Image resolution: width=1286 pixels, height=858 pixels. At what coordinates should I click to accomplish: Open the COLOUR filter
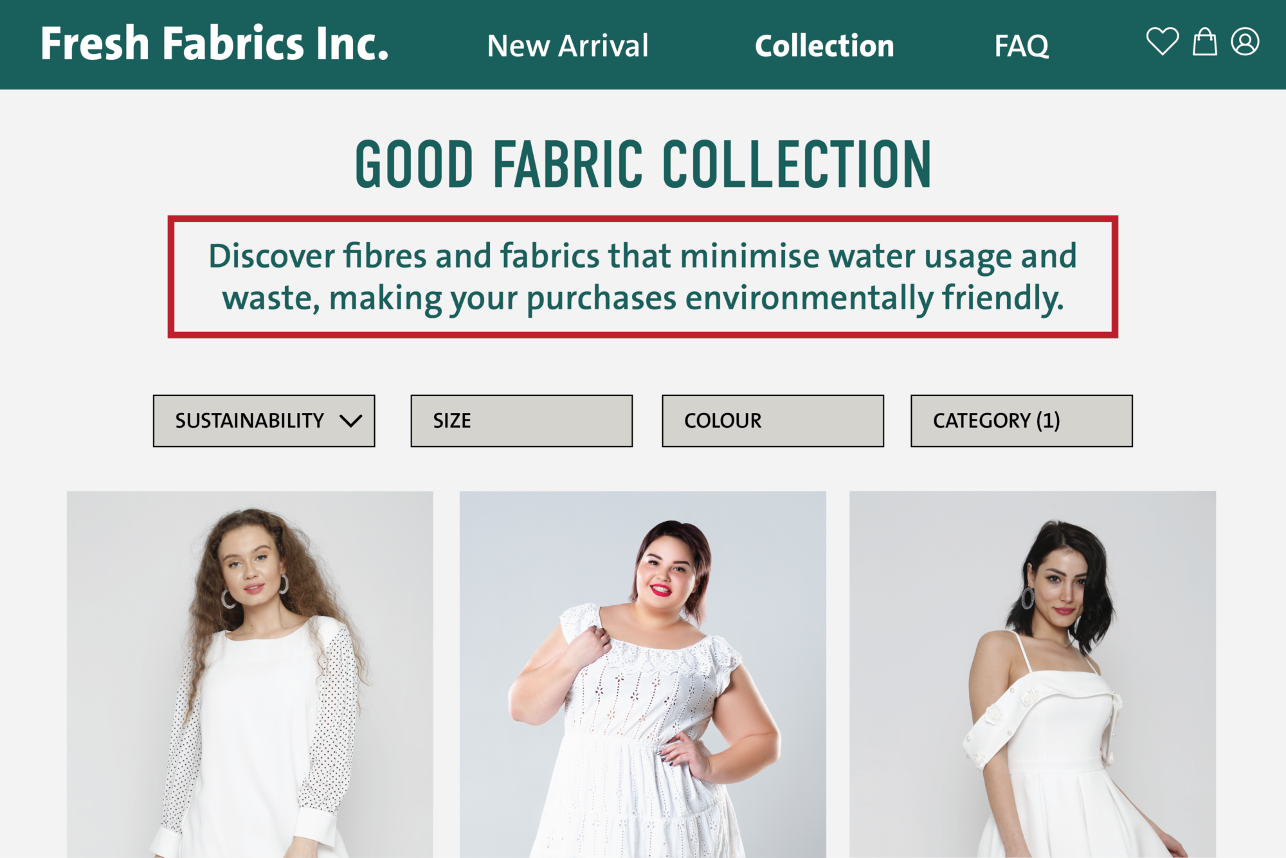772,421
